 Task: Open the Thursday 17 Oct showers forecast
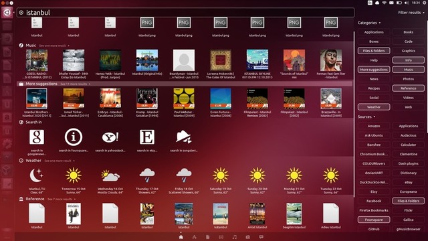[147, 175]
